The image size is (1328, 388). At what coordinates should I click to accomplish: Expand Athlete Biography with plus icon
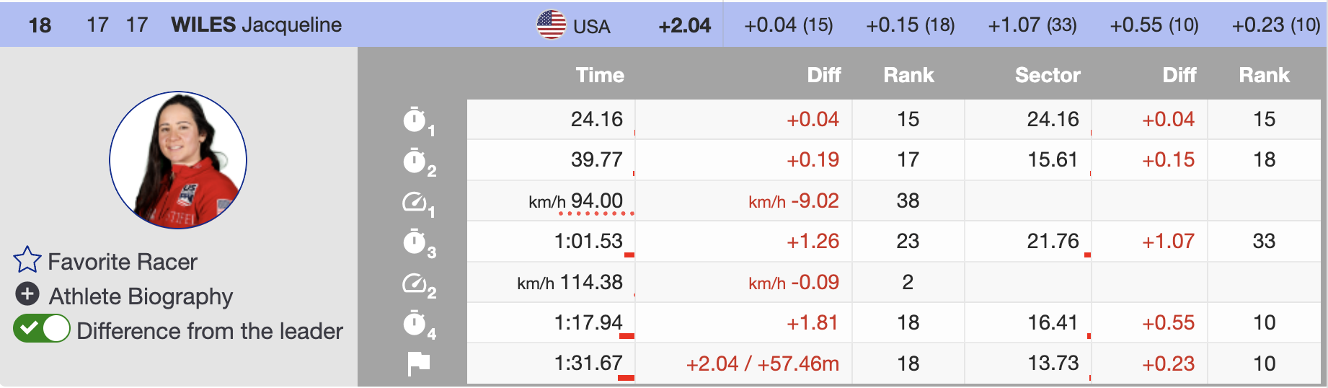tap(27, 294)
